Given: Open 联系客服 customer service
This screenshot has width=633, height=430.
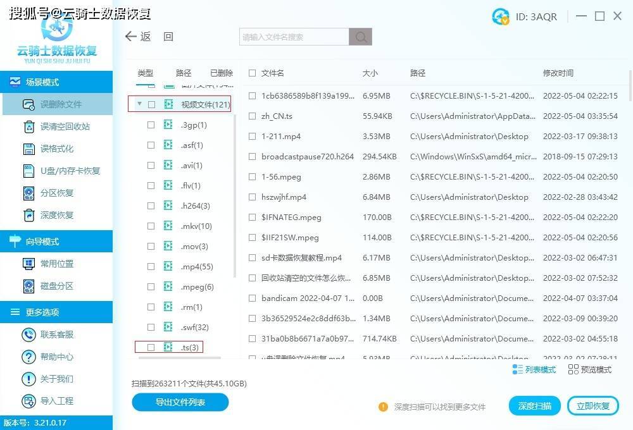Looking at the screenshot, I should (x=28, y=335).
